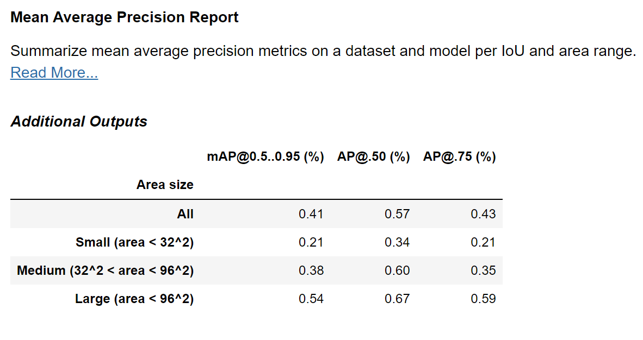Click the 0.54 value in the Large row
The image size is (643, 340).
tap(311, 299)
